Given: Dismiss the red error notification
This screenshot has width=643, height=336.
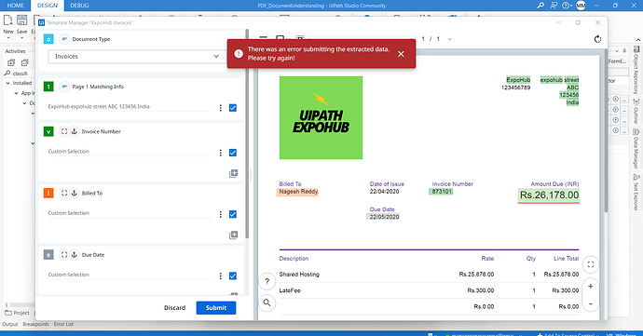Looking at the screenshot, I should 401,54.
